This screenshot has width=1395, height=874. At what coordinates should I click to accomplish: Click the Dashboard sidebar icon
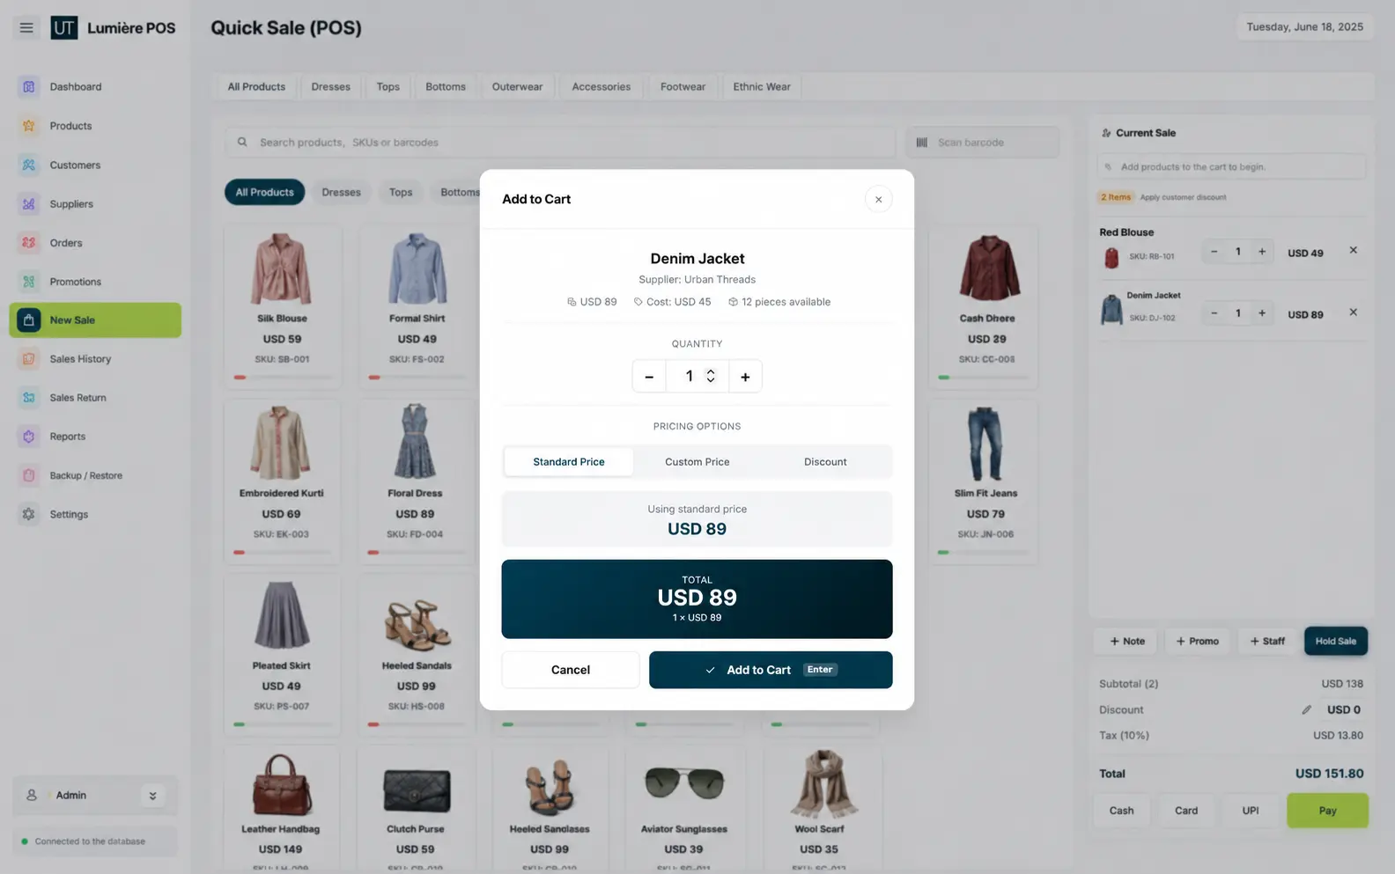(29, 86)
